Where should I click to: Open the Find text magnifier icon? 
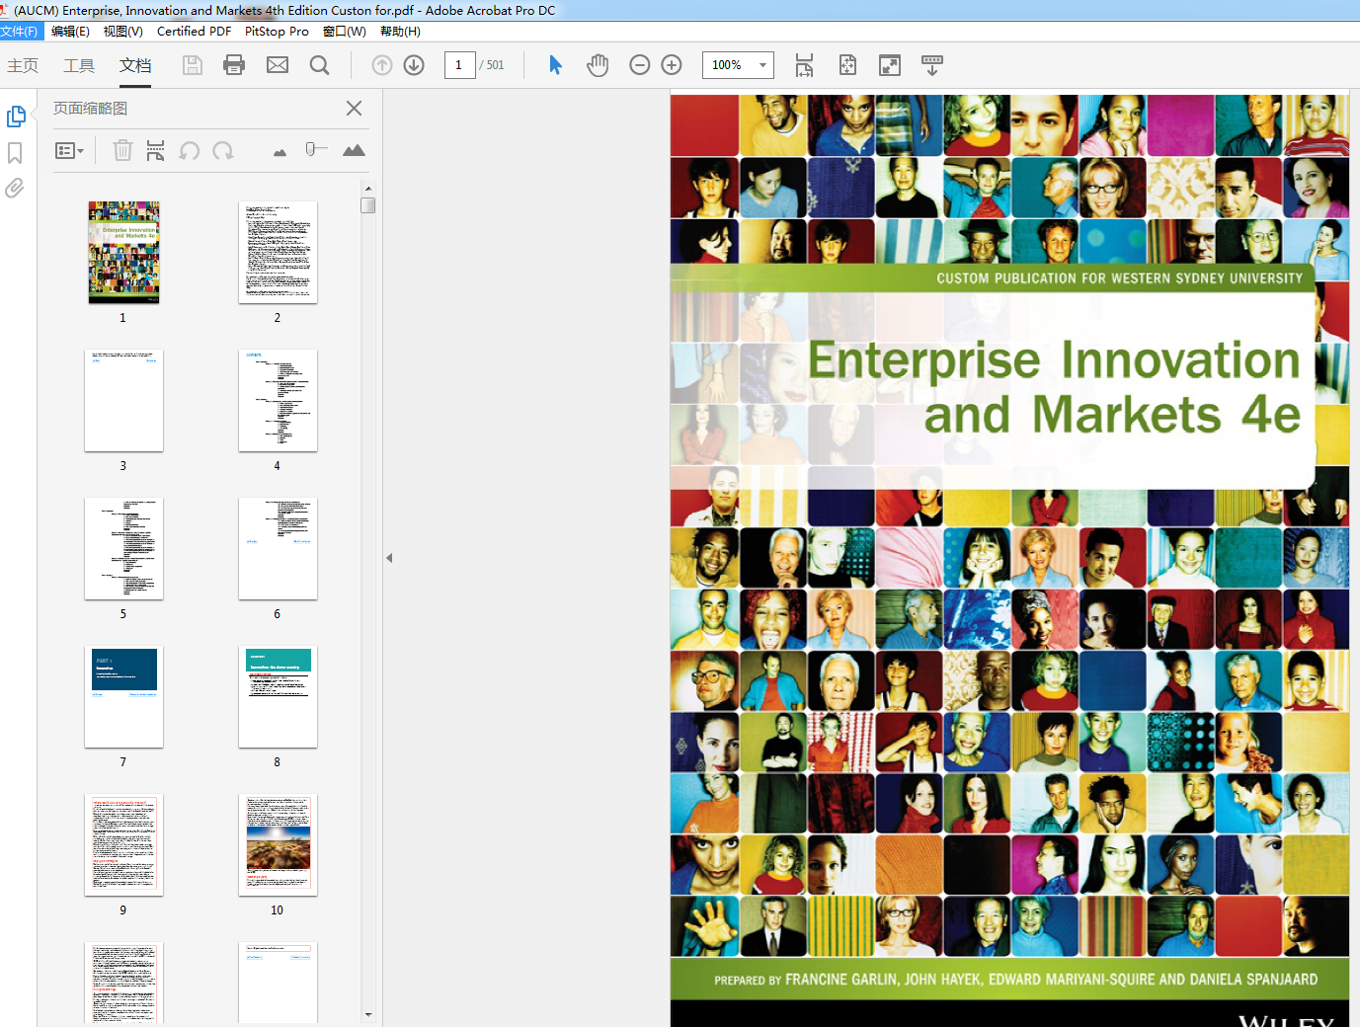[x=319, y=65]
